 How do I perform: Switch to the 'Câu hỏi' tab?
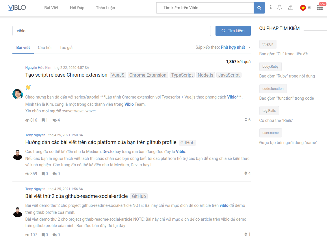44,47
